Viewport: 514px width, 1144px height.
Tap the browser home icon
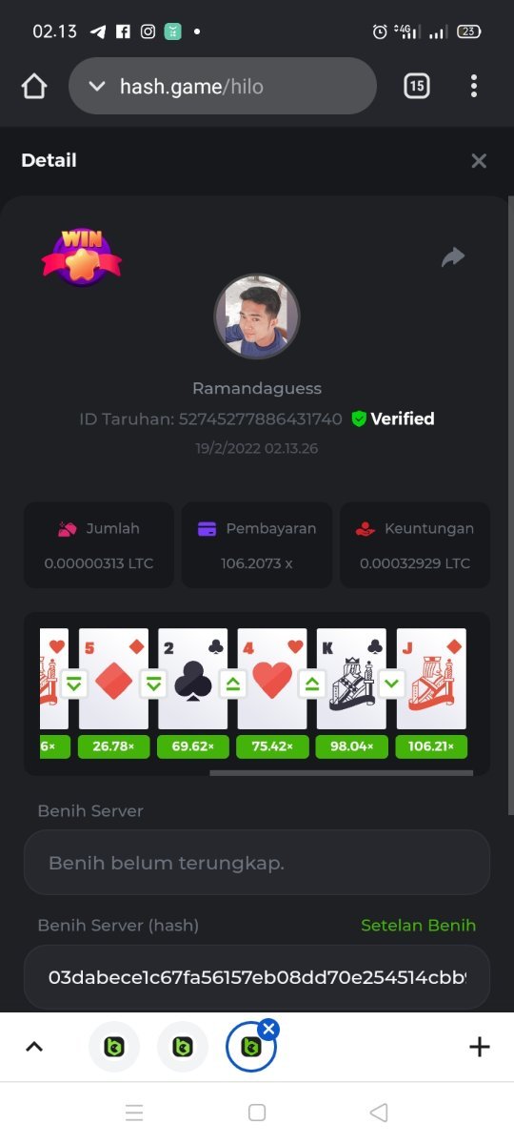coord(34,87)
